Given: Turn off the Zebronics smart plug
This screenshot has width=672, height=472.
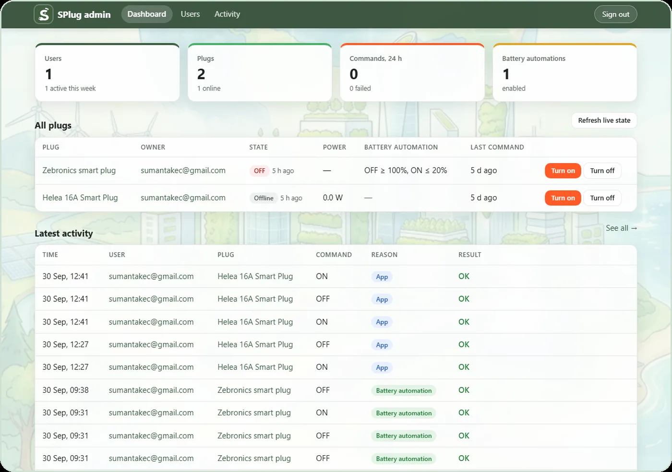Looking at the screenshot, I should pyautogui.click(x=602, y=171).
